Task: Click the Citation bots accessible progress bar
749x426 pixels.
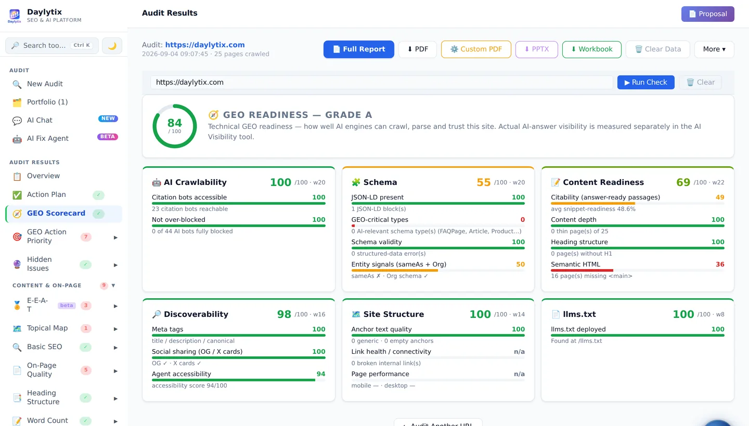Action: 239,203
